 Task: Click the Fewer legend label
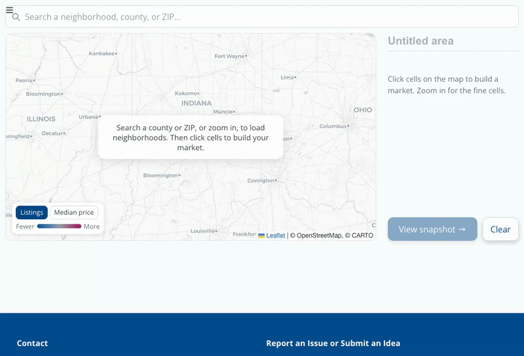[x=25, y=226]
